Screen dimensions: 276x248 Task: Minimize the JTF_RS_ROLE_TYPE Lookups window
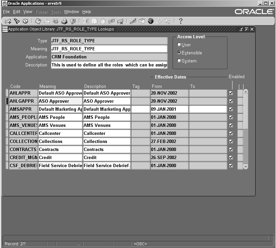[241, 29]
